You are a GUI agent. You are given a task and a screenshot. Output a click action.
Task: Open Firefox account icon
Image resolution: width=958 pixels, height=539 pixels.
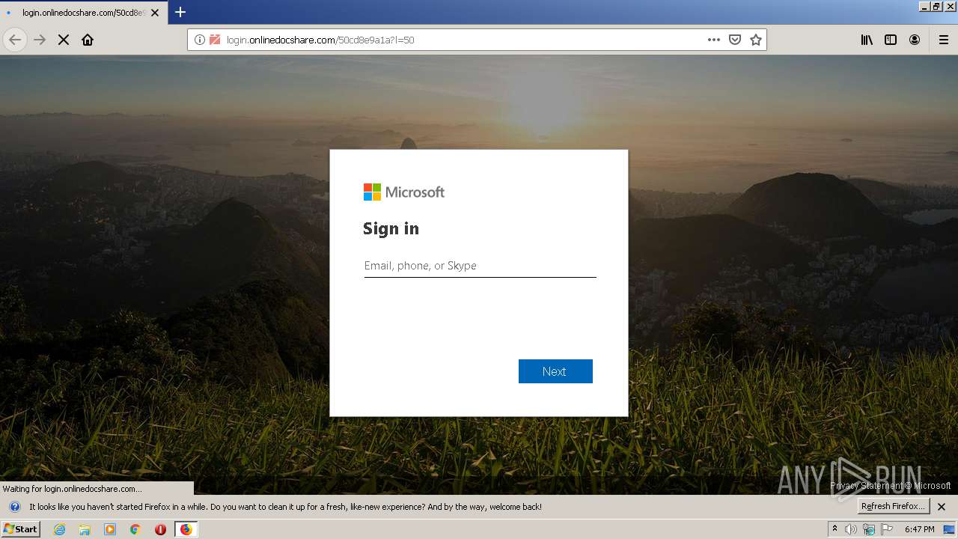(x=915, y=40)
